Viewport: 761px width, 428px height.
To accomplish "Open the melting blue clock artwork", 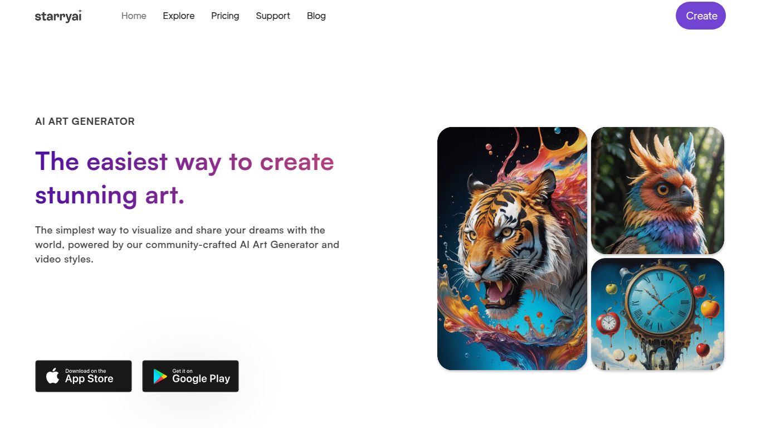I will point(657,314).
